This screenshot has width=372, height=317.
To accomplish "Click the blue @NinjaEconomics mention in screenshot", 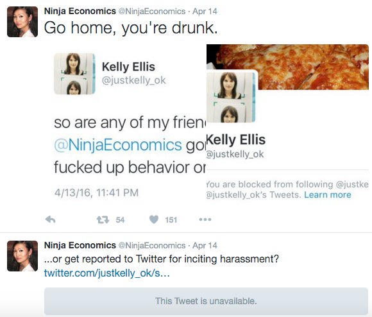I will (x=118, y=145).
